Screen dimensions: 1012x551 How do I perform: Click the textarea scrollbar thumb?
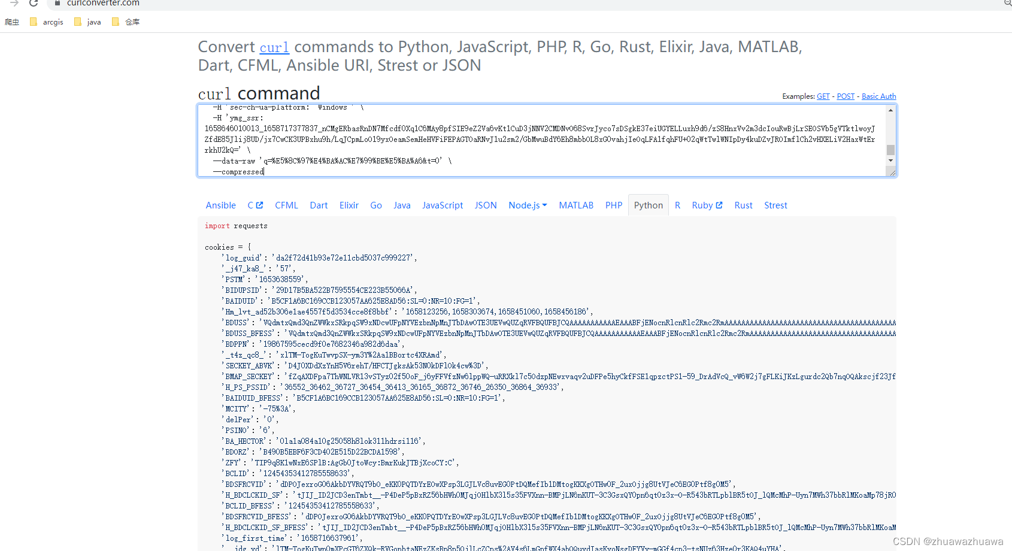891,150
